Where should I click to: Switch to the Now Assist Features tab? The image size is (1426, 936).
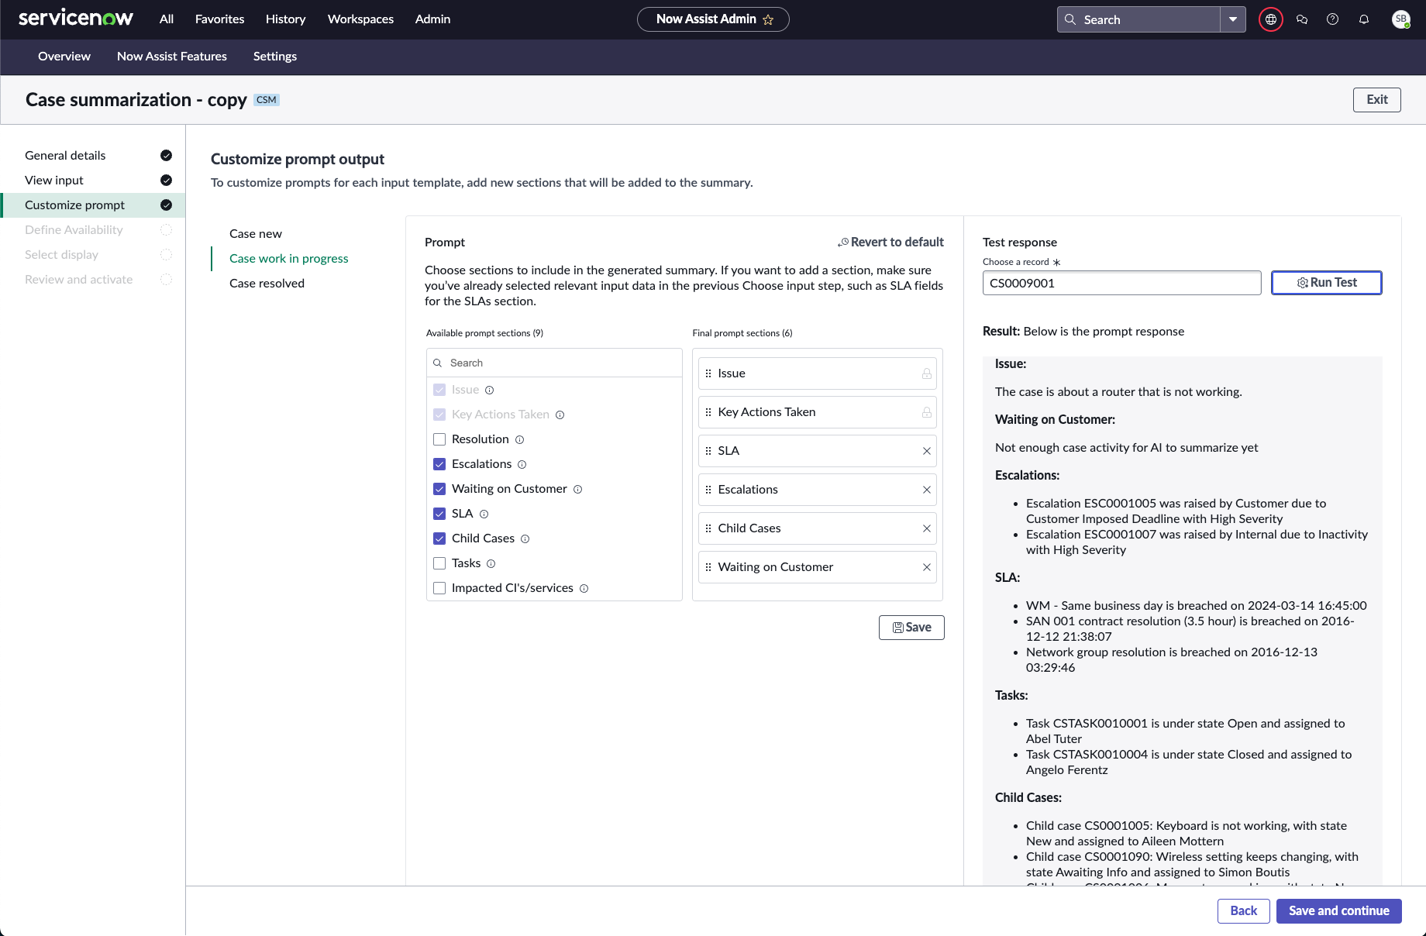click(x=172, y=57)
